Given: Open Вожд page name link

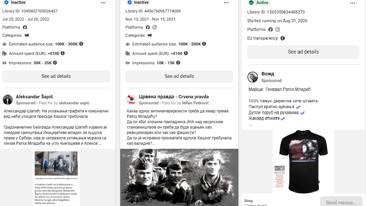Looking at the screenshot, I should (x=268, y=74).
